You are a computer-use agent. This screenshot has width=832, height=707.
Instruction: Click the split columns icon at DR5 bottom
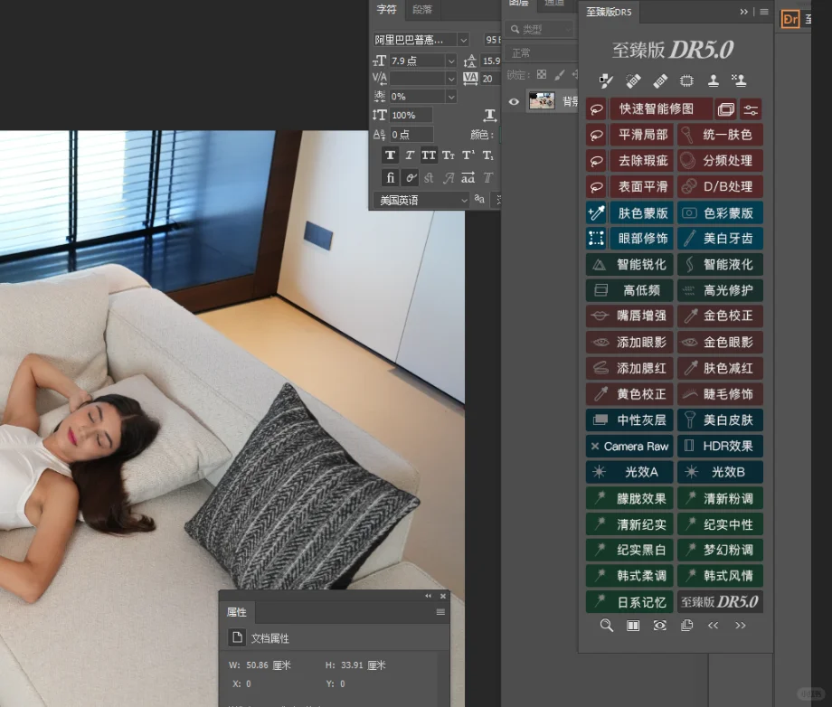633,626
